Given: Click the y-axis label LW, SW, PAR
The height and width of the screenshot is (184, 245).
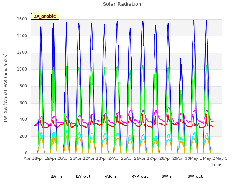Looking at the screenshot, I should [x=5, y=88].
